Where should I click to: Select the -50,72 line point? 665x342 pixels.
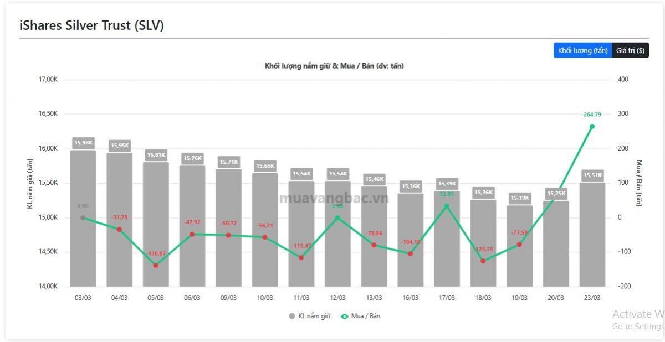pyautogui.click(x=228, y=235)
